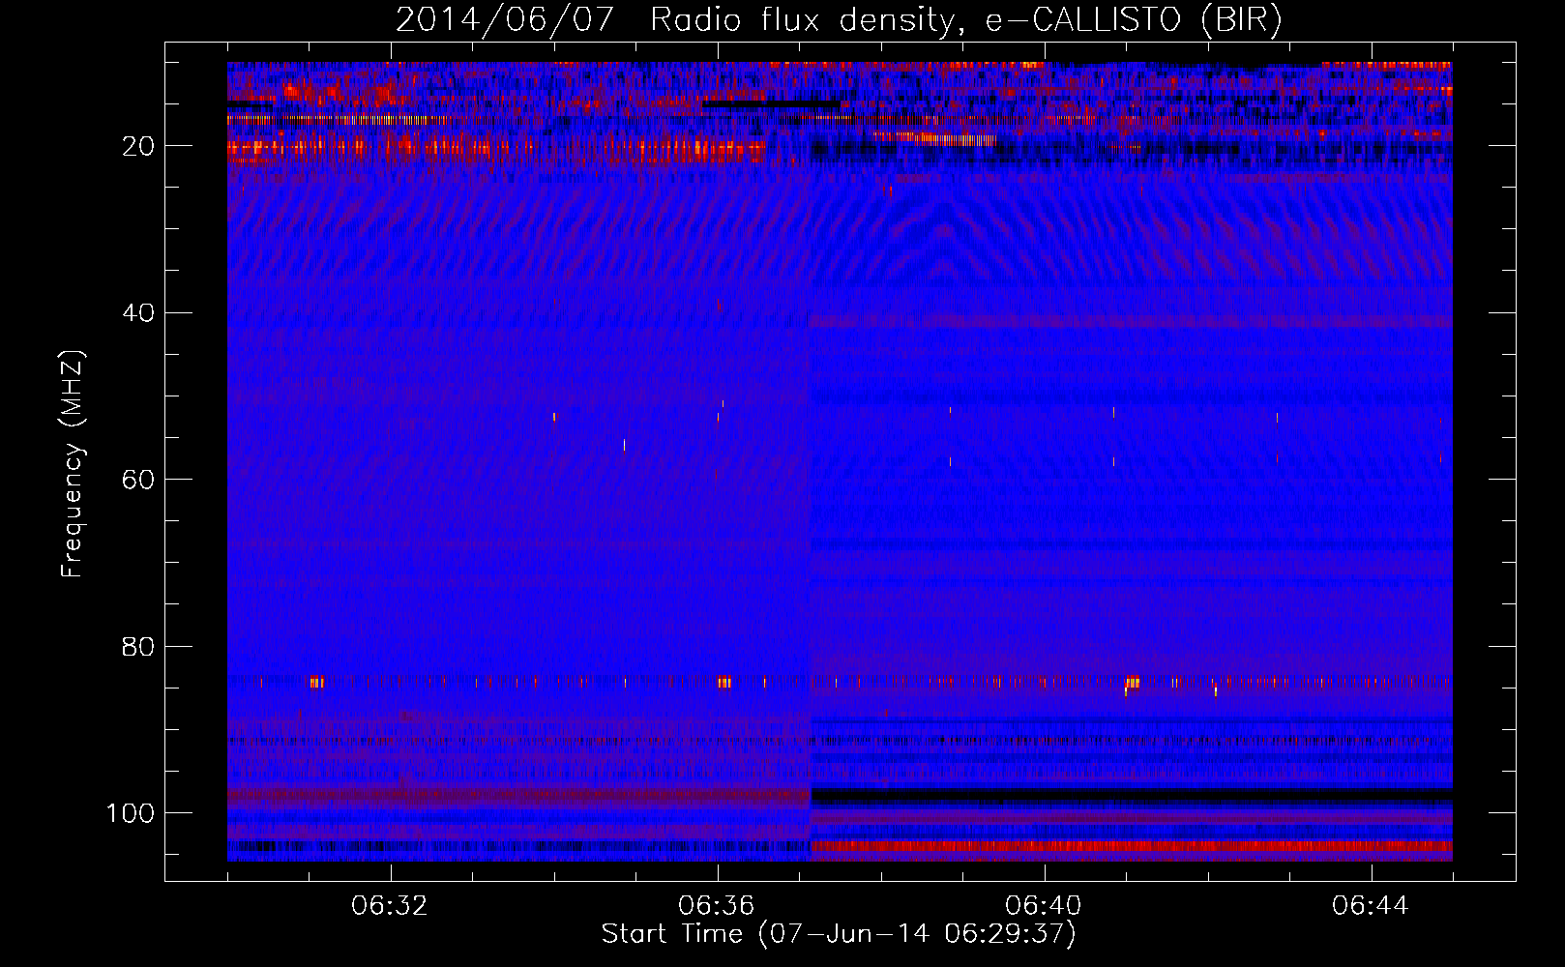Click the black band just above 100 MHz
1565x967 pixels.
coord(1131,795)
